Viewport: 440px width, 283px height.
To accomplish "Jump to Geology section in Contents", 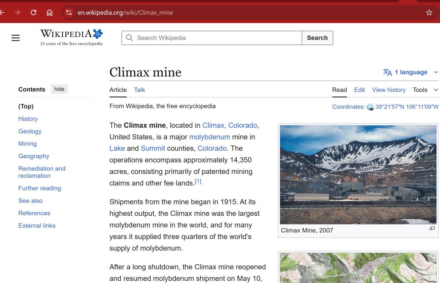I will (x=30, y=131).
